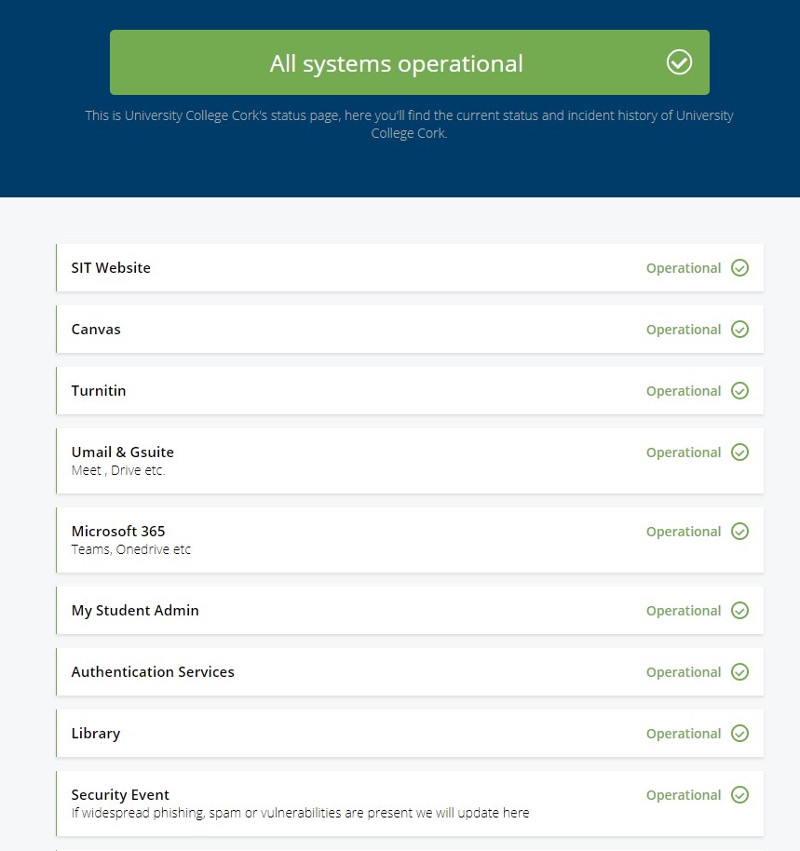
Task: Click the My Student Admin checkmark icon
Action: click(739, 611)
